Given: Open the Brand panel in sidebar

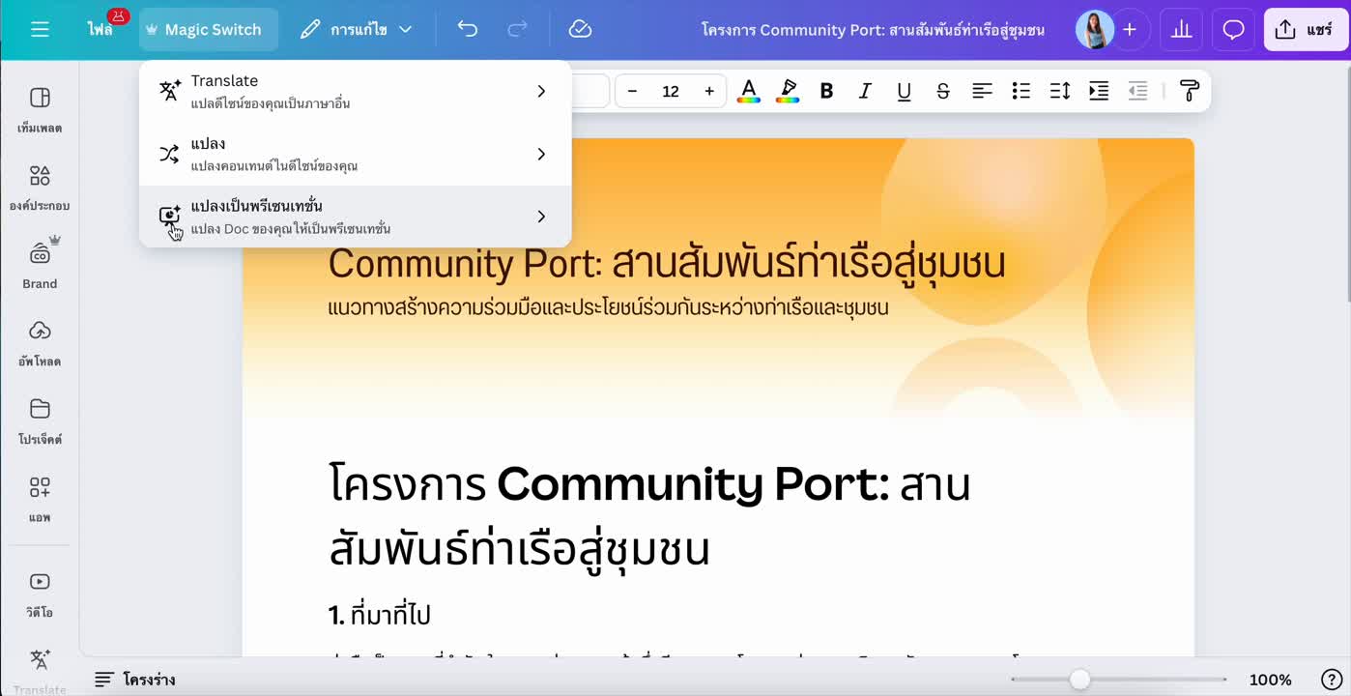Looking at the screenshot, I should tap(39, 261).
